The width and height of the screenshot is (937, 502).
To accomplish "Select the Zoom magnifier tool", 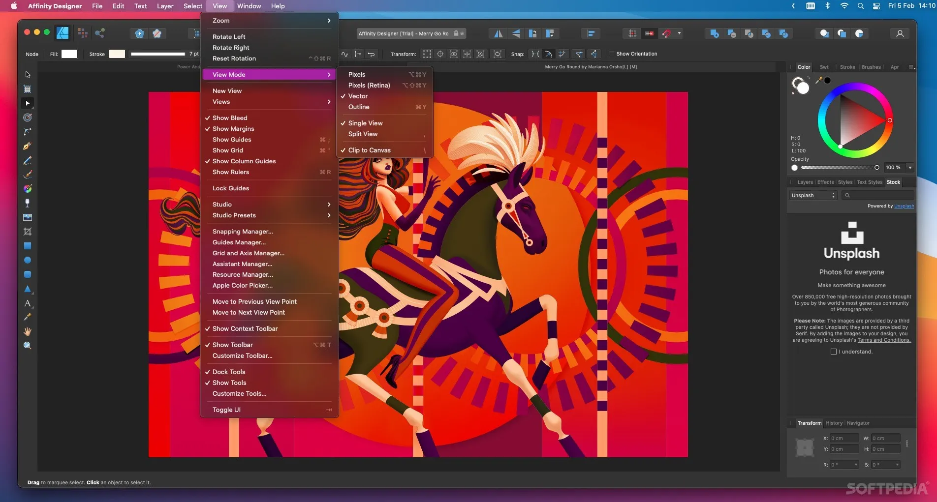I will [x=28, y=346].
